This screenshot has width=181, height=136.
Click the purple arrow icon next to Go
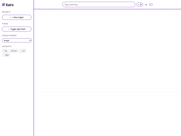pos(146,5)
